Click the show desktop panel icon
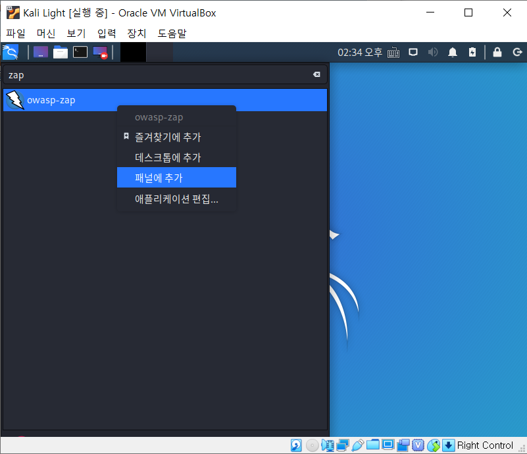 (x=41, y=52)
